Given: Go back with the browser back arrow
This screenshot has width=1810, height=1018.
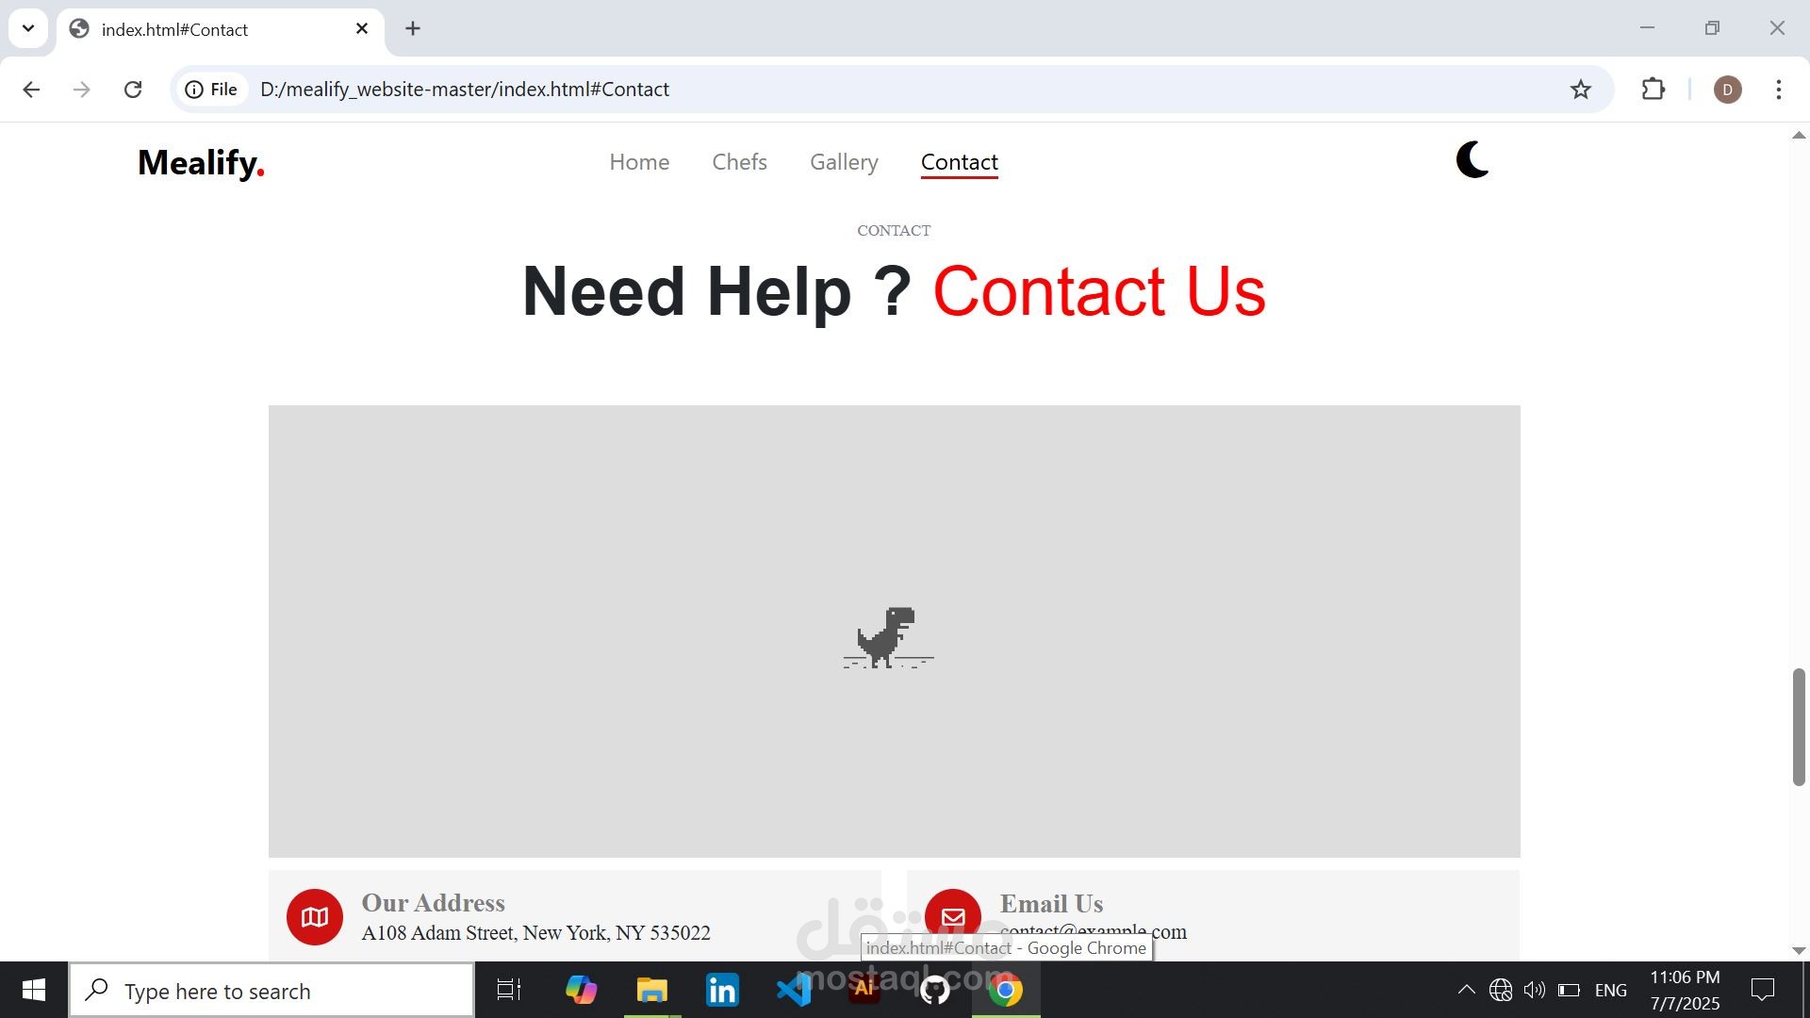Looking at the screenshot, I should click(31, 90).
